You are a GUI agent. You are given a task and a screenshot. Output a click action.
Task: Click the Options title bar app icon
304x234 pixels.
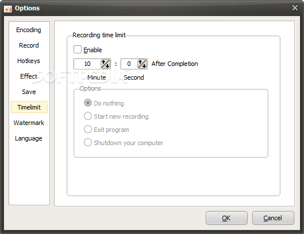click(x=8, y=9)
